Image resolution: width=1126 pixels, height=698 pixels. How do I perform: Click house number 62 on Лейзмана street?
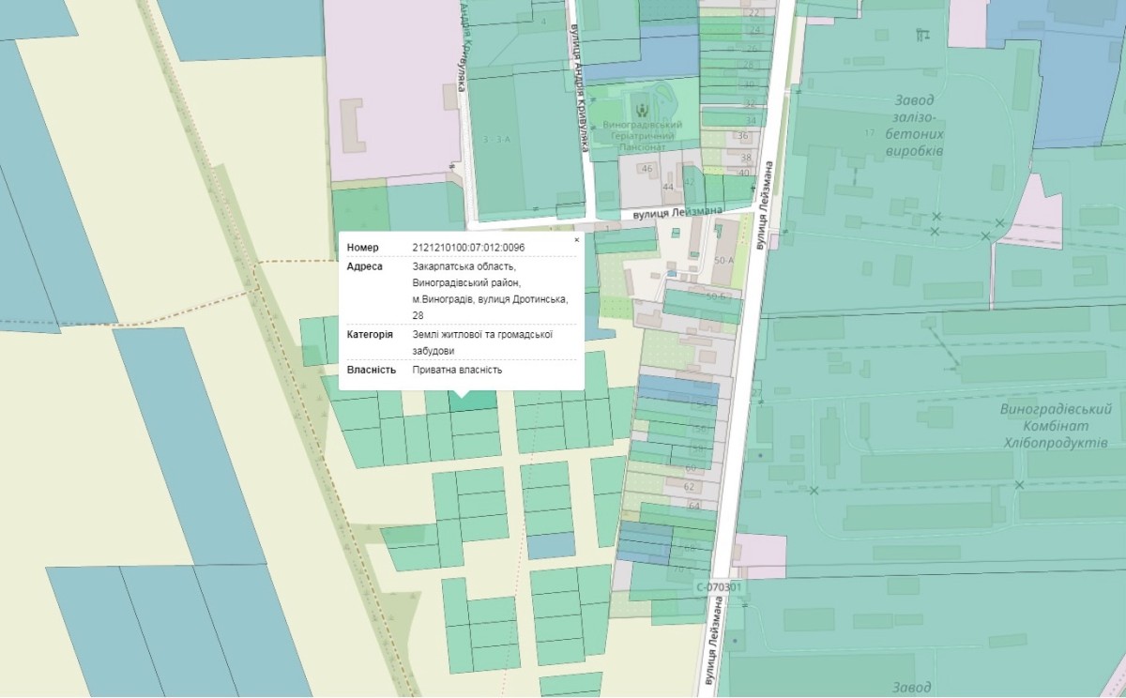[x=690, y=487]
